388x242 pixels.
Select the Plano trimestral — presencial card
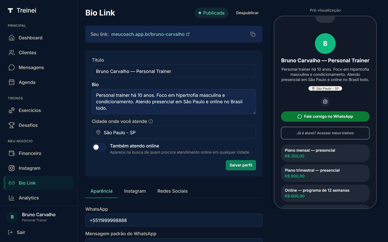(x=325, y=173)
